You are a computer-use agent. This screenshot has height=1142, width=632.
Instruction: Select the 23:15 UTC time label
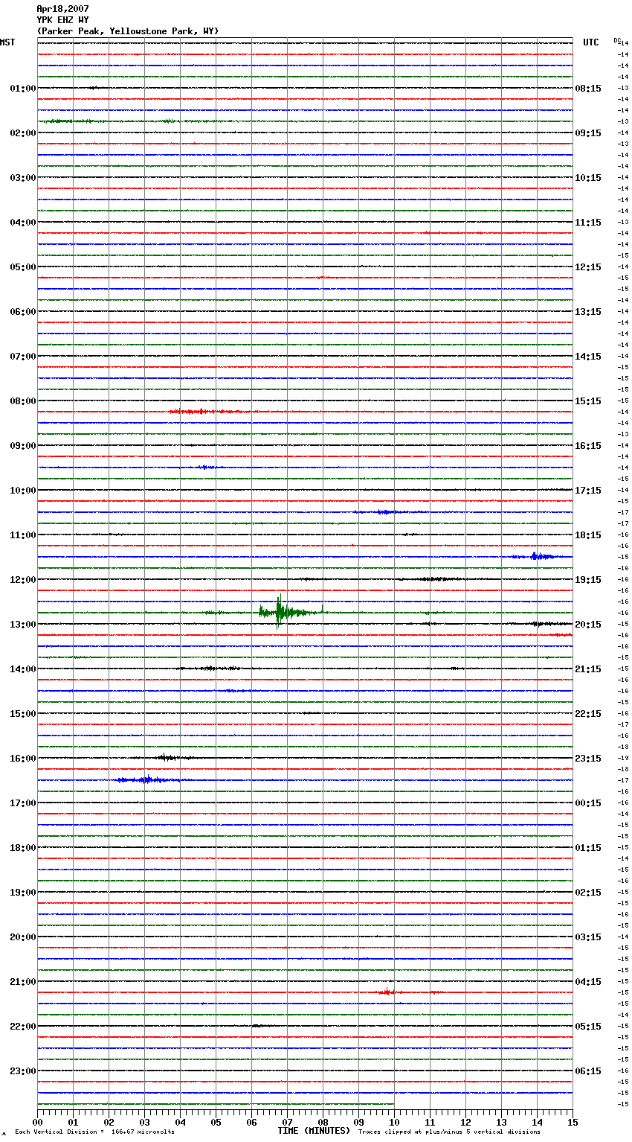[588, 759]
